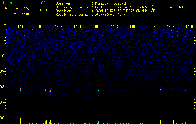
Task: Select the ICOM IC-575 receiver description
Action: coord(125,11)
